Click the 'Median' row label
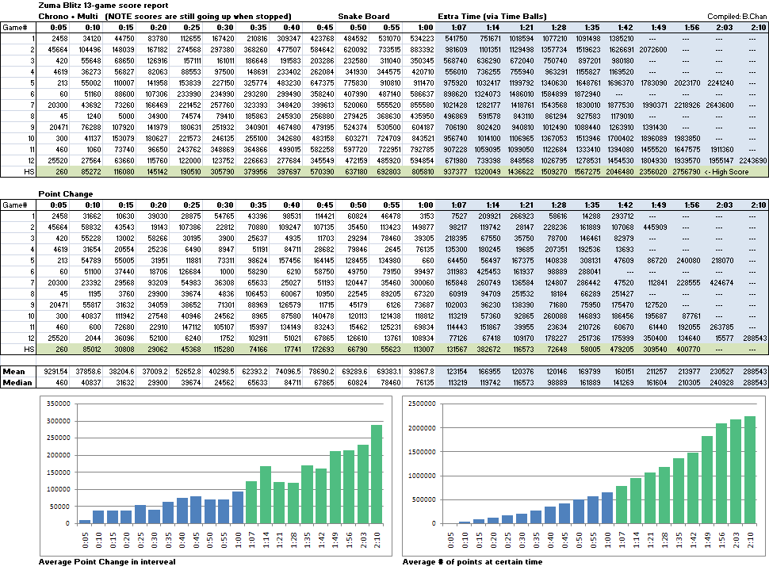The height and width of the screenshot is (570, 769). [x=17, y=383]
